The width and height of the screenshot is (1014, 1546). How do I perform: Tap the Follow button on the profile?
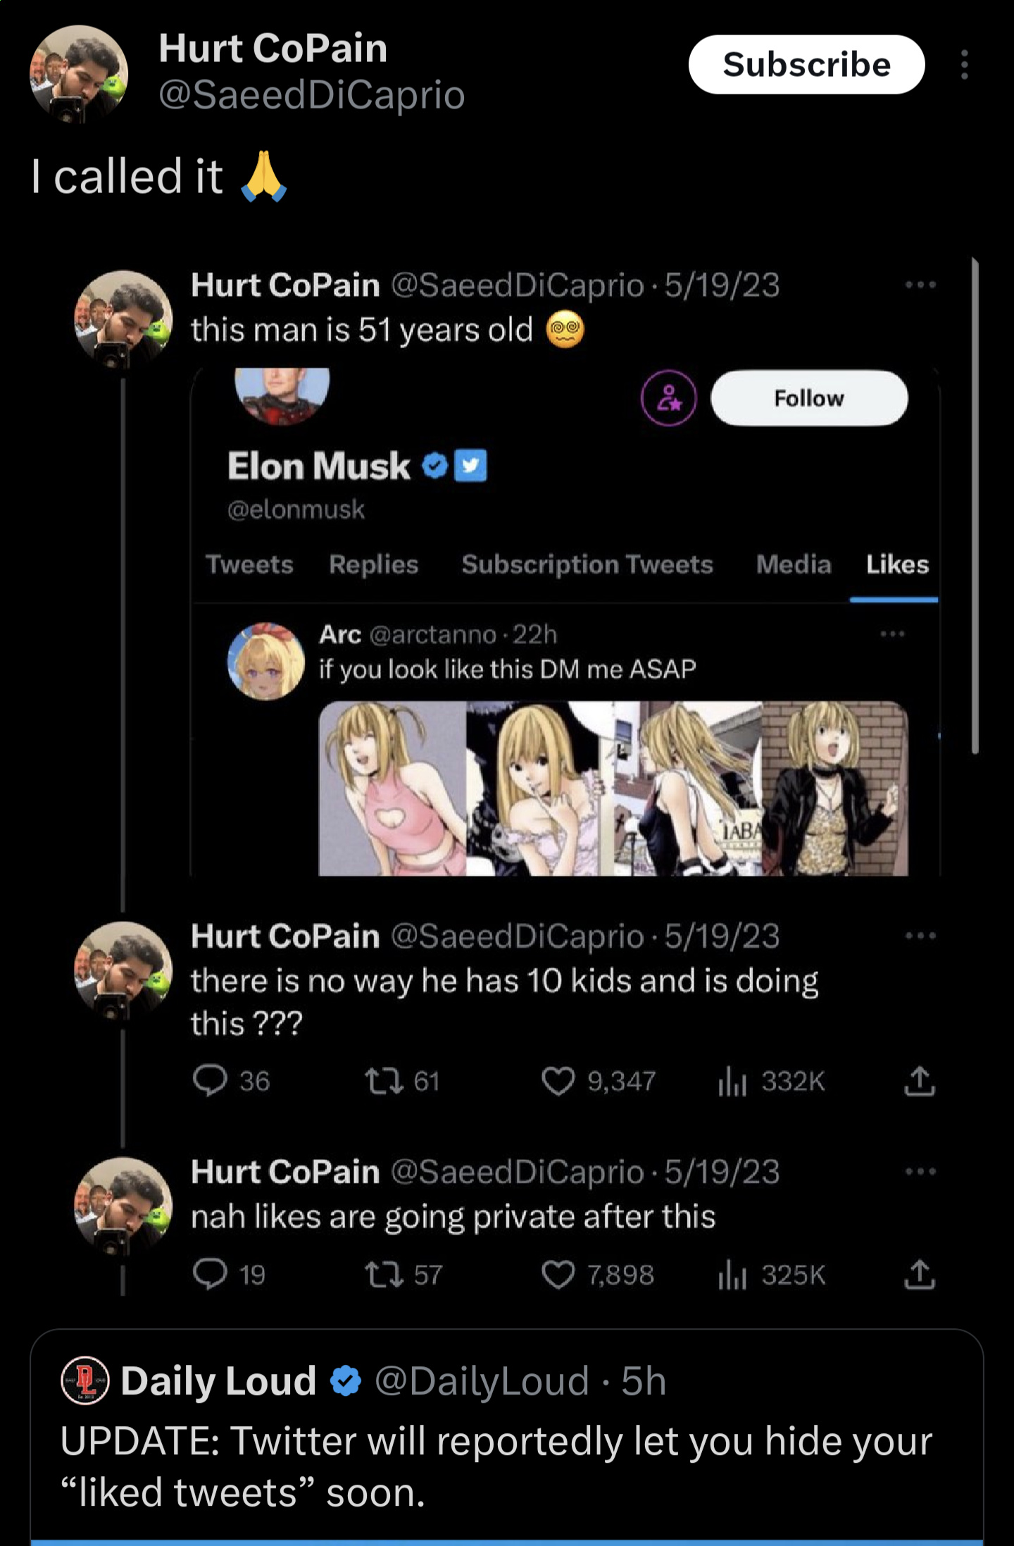coord(808,398)
